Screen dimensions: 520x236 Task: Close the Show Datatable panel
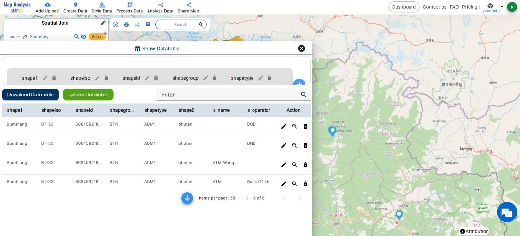[x=301, y=48]
